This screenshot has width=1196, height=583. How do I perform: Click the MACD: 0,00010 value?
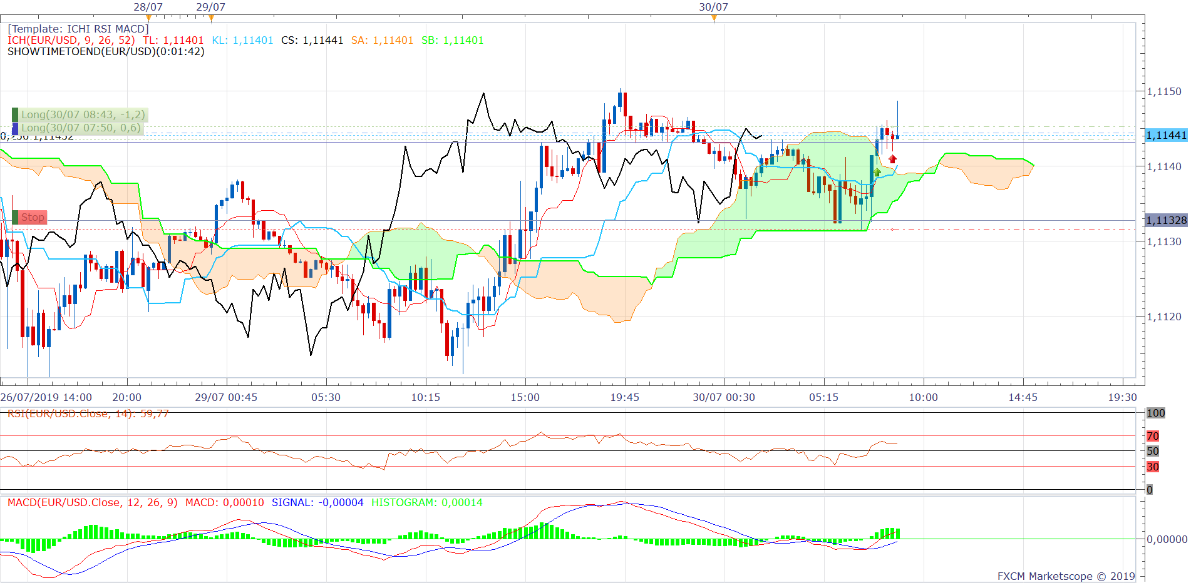tap(224, 502)
